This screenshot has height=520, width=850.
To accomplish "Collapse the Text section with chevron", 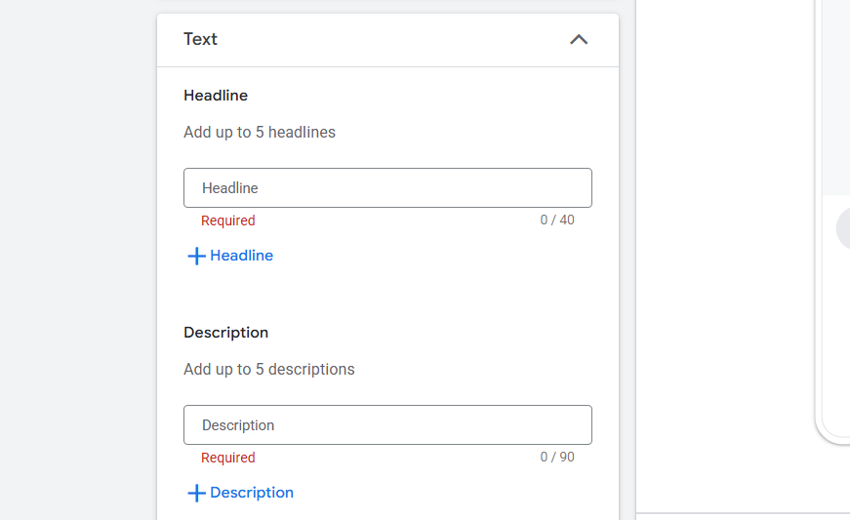I will (x=579, y=40).
